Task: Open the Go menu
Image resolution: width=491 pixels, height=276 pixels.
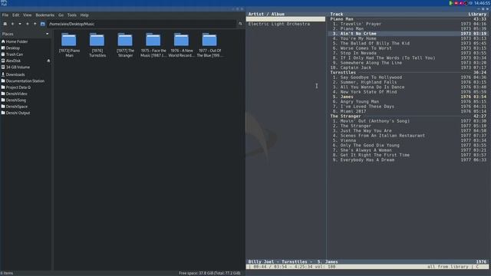Action: [x=61, y=15]
